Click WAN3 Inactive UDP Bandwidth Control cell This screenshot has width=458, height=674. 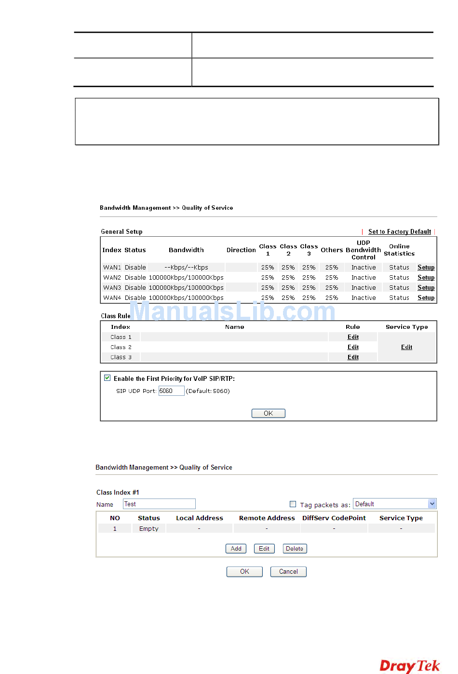(364, 288)
